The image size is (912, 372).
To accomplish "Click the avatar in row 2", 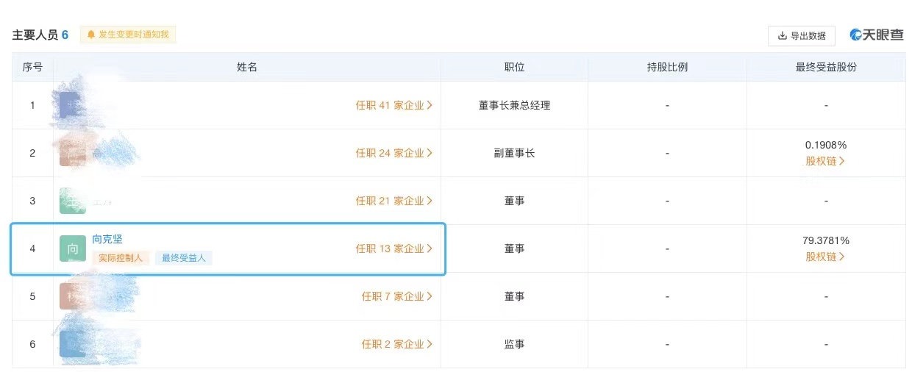I will (73, 153).
